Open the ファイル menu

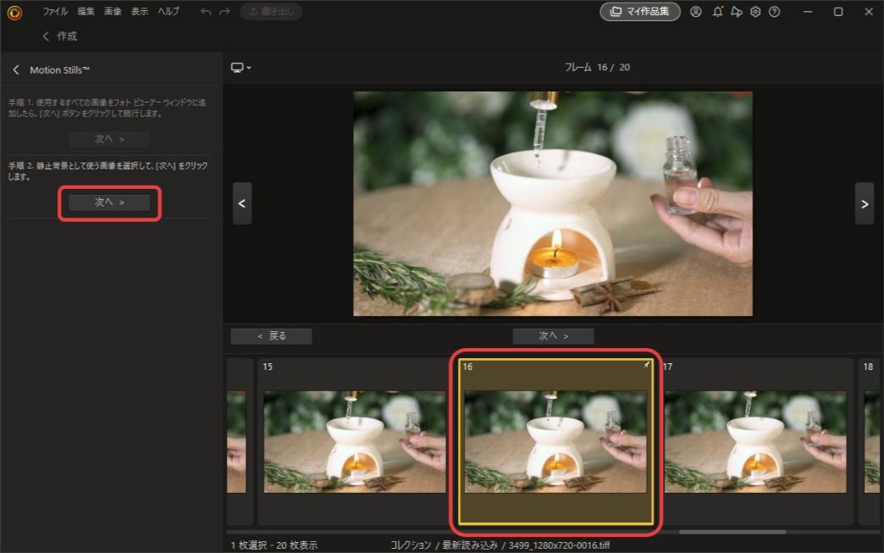click(x=54, y=11)
